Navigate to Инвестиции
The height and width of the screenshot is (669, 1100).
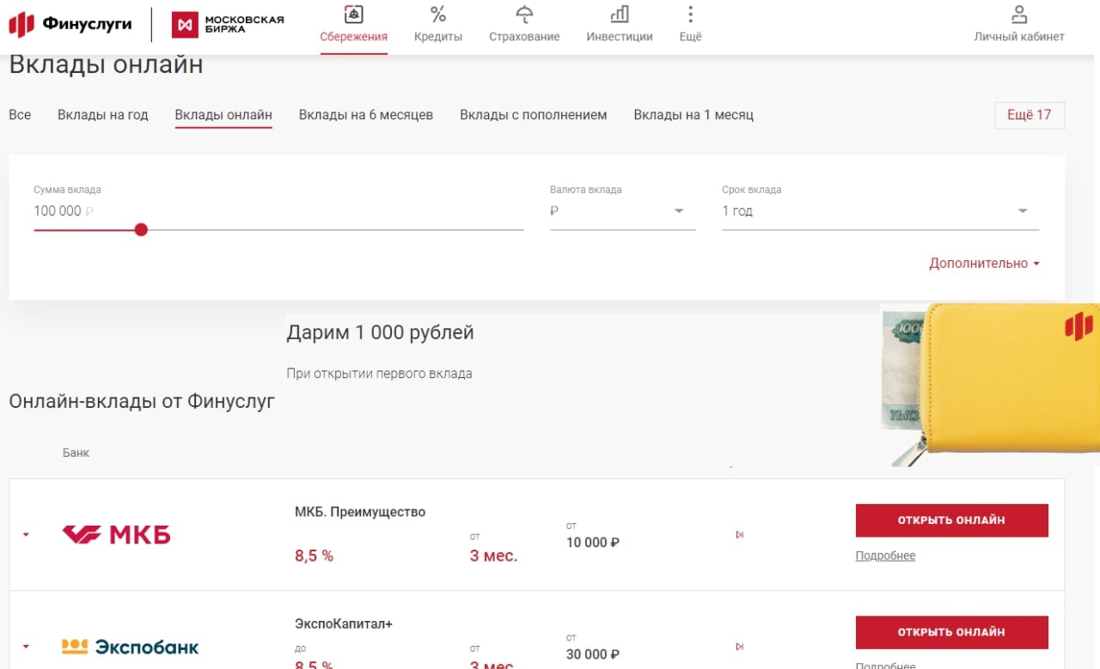tap(620, 24)
